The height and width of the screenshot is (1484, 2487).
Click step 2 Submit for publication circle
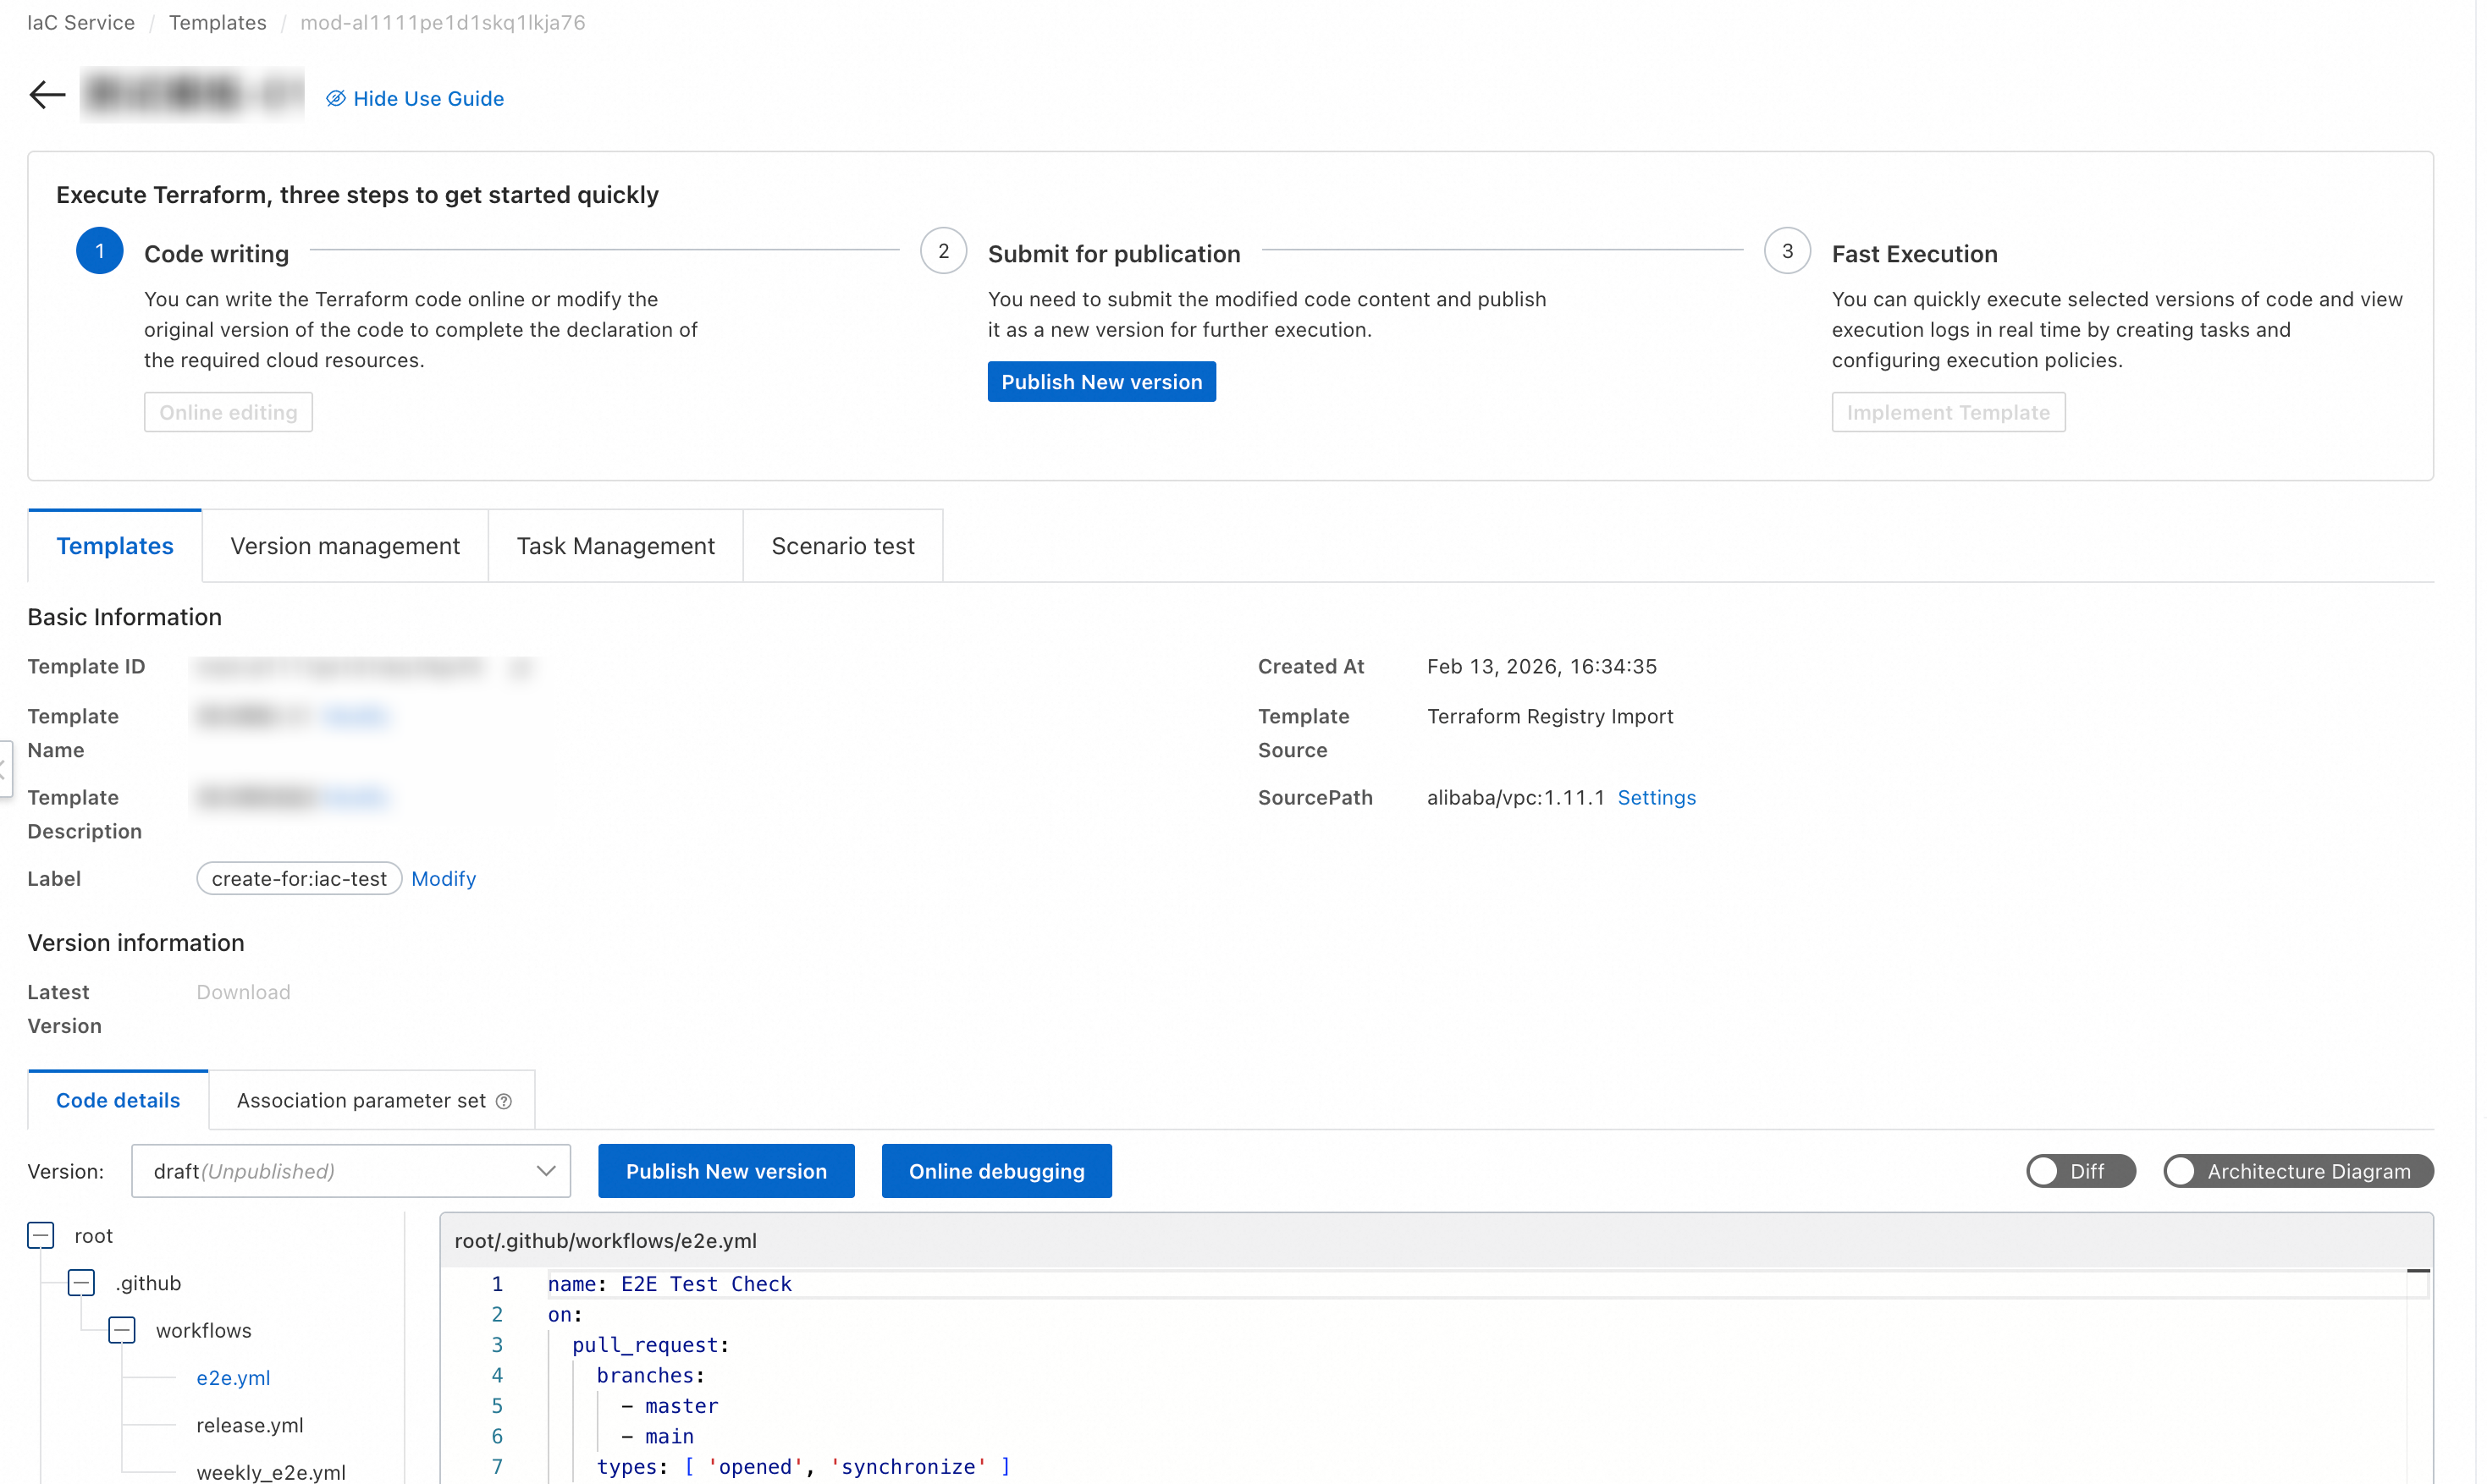(943, 251)
